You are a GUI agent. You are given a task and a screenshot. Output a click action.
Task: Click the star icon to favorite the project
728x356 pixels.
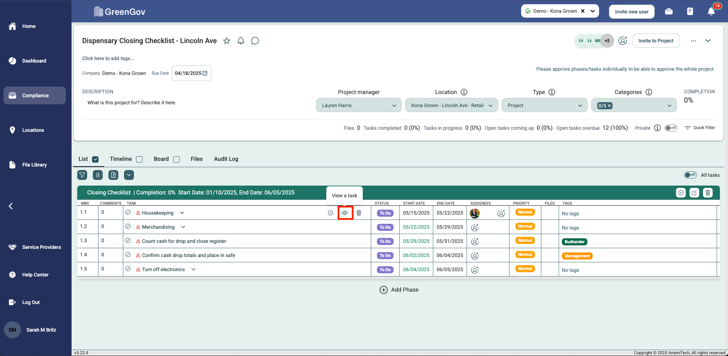[227, 41]
